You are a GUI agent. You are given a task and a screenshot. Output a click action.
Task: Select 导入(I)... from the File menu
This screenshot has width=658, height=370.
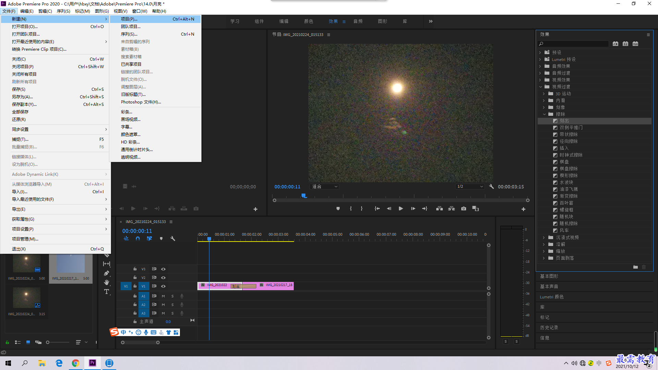pyautogui.click(x=56, y=192)
